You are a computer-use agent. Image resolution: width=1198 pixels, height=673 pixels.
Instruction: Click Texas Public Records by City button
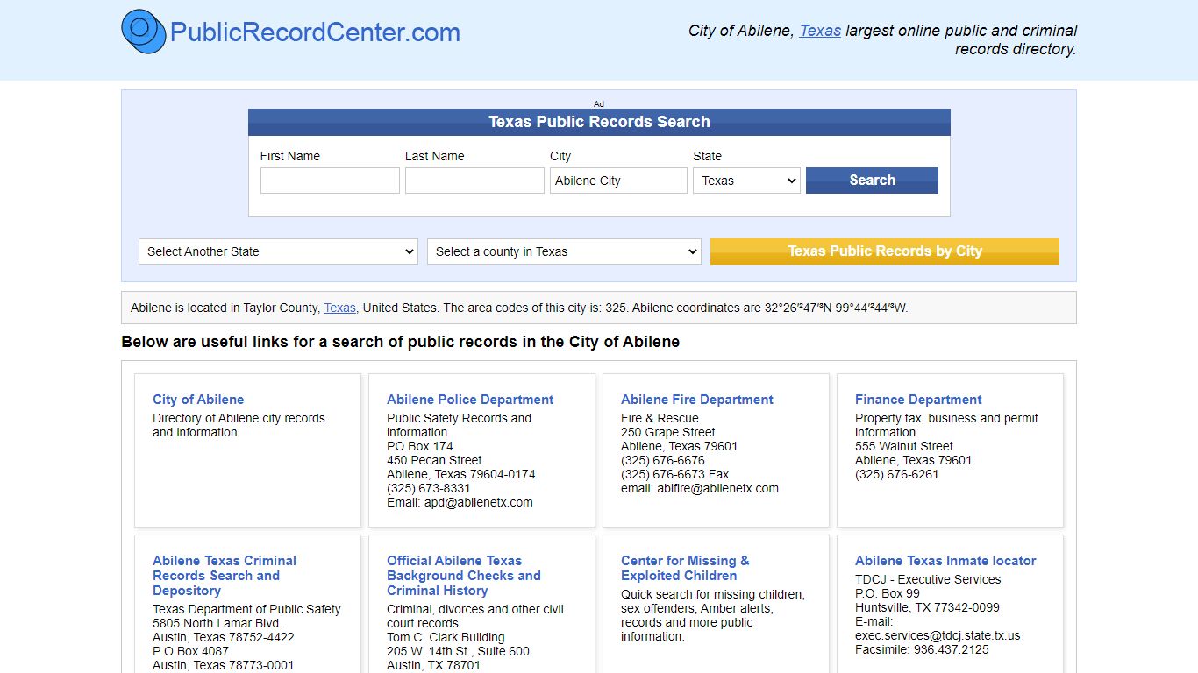(x=885, y=251)
